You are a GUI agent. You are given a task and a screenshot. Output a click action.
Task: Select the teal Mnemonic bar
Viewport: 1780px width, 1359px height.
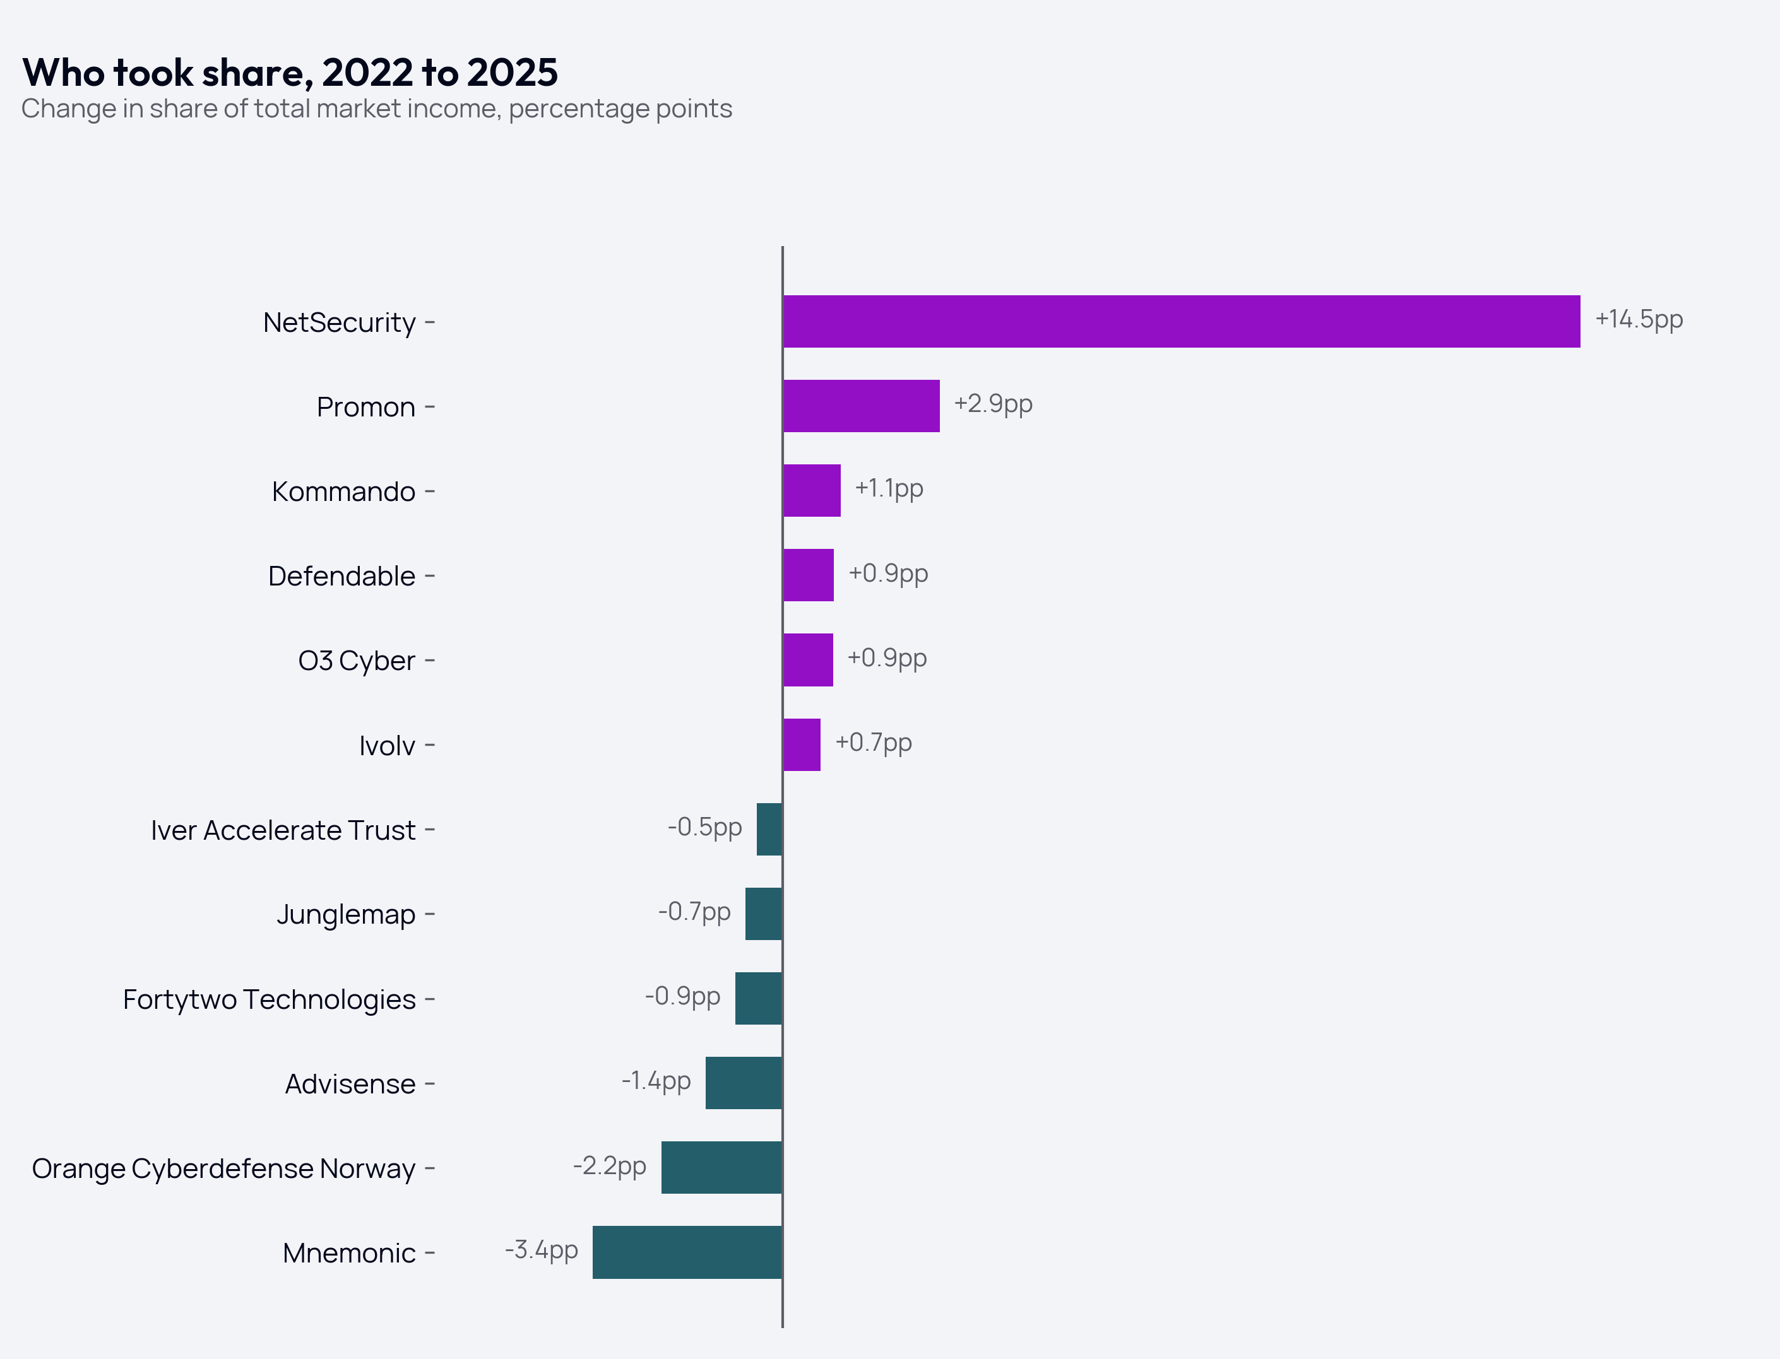click(687, 1252)
